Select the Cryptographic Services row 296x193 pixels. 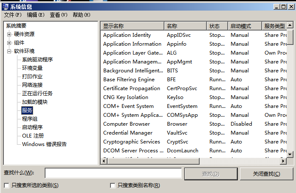(x=194, y=142)
